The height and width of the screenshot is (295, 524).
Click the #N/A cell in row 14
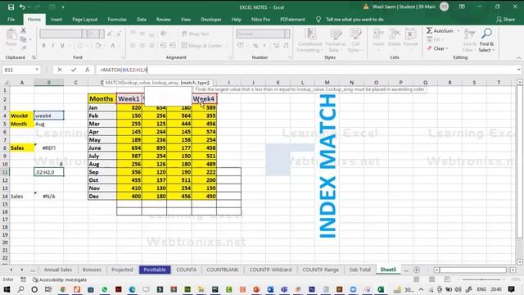click(x=49, y=196)
